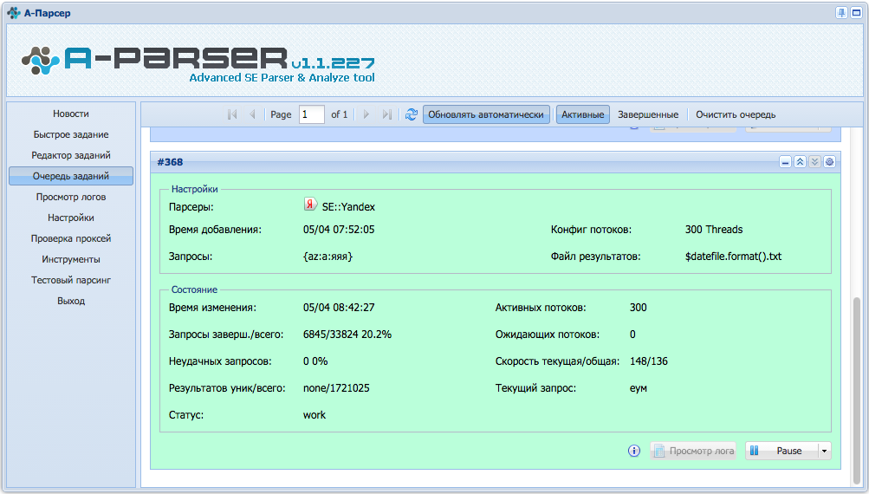Go to next page arrow
The image size is (869, 494).
pyautogui.click(x=366, y=114)
